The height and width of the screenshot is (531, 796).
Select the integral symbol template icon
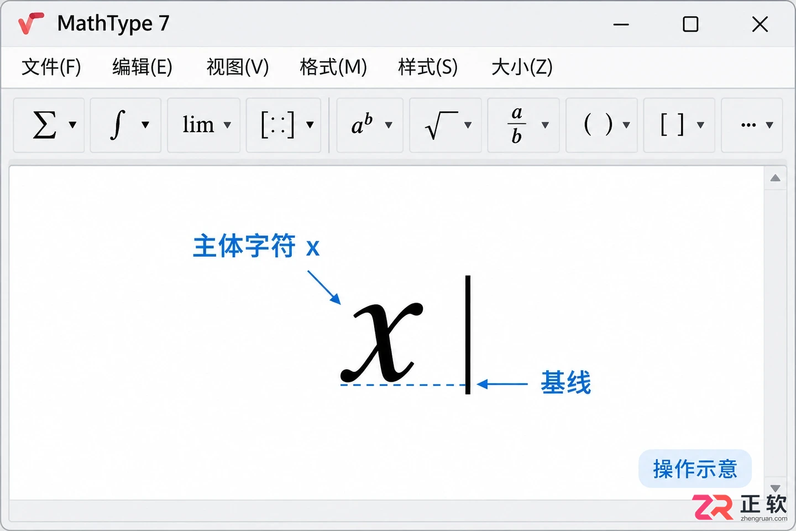coord(117,124)
